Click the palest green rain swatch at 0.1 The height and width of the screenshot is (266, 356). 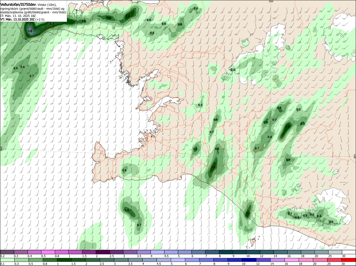pos(7,260)
